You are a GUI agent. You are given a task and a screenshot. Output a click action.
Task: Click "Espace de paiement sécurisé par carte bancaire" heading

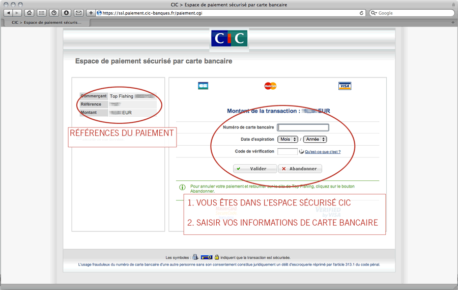pos(154,61)
